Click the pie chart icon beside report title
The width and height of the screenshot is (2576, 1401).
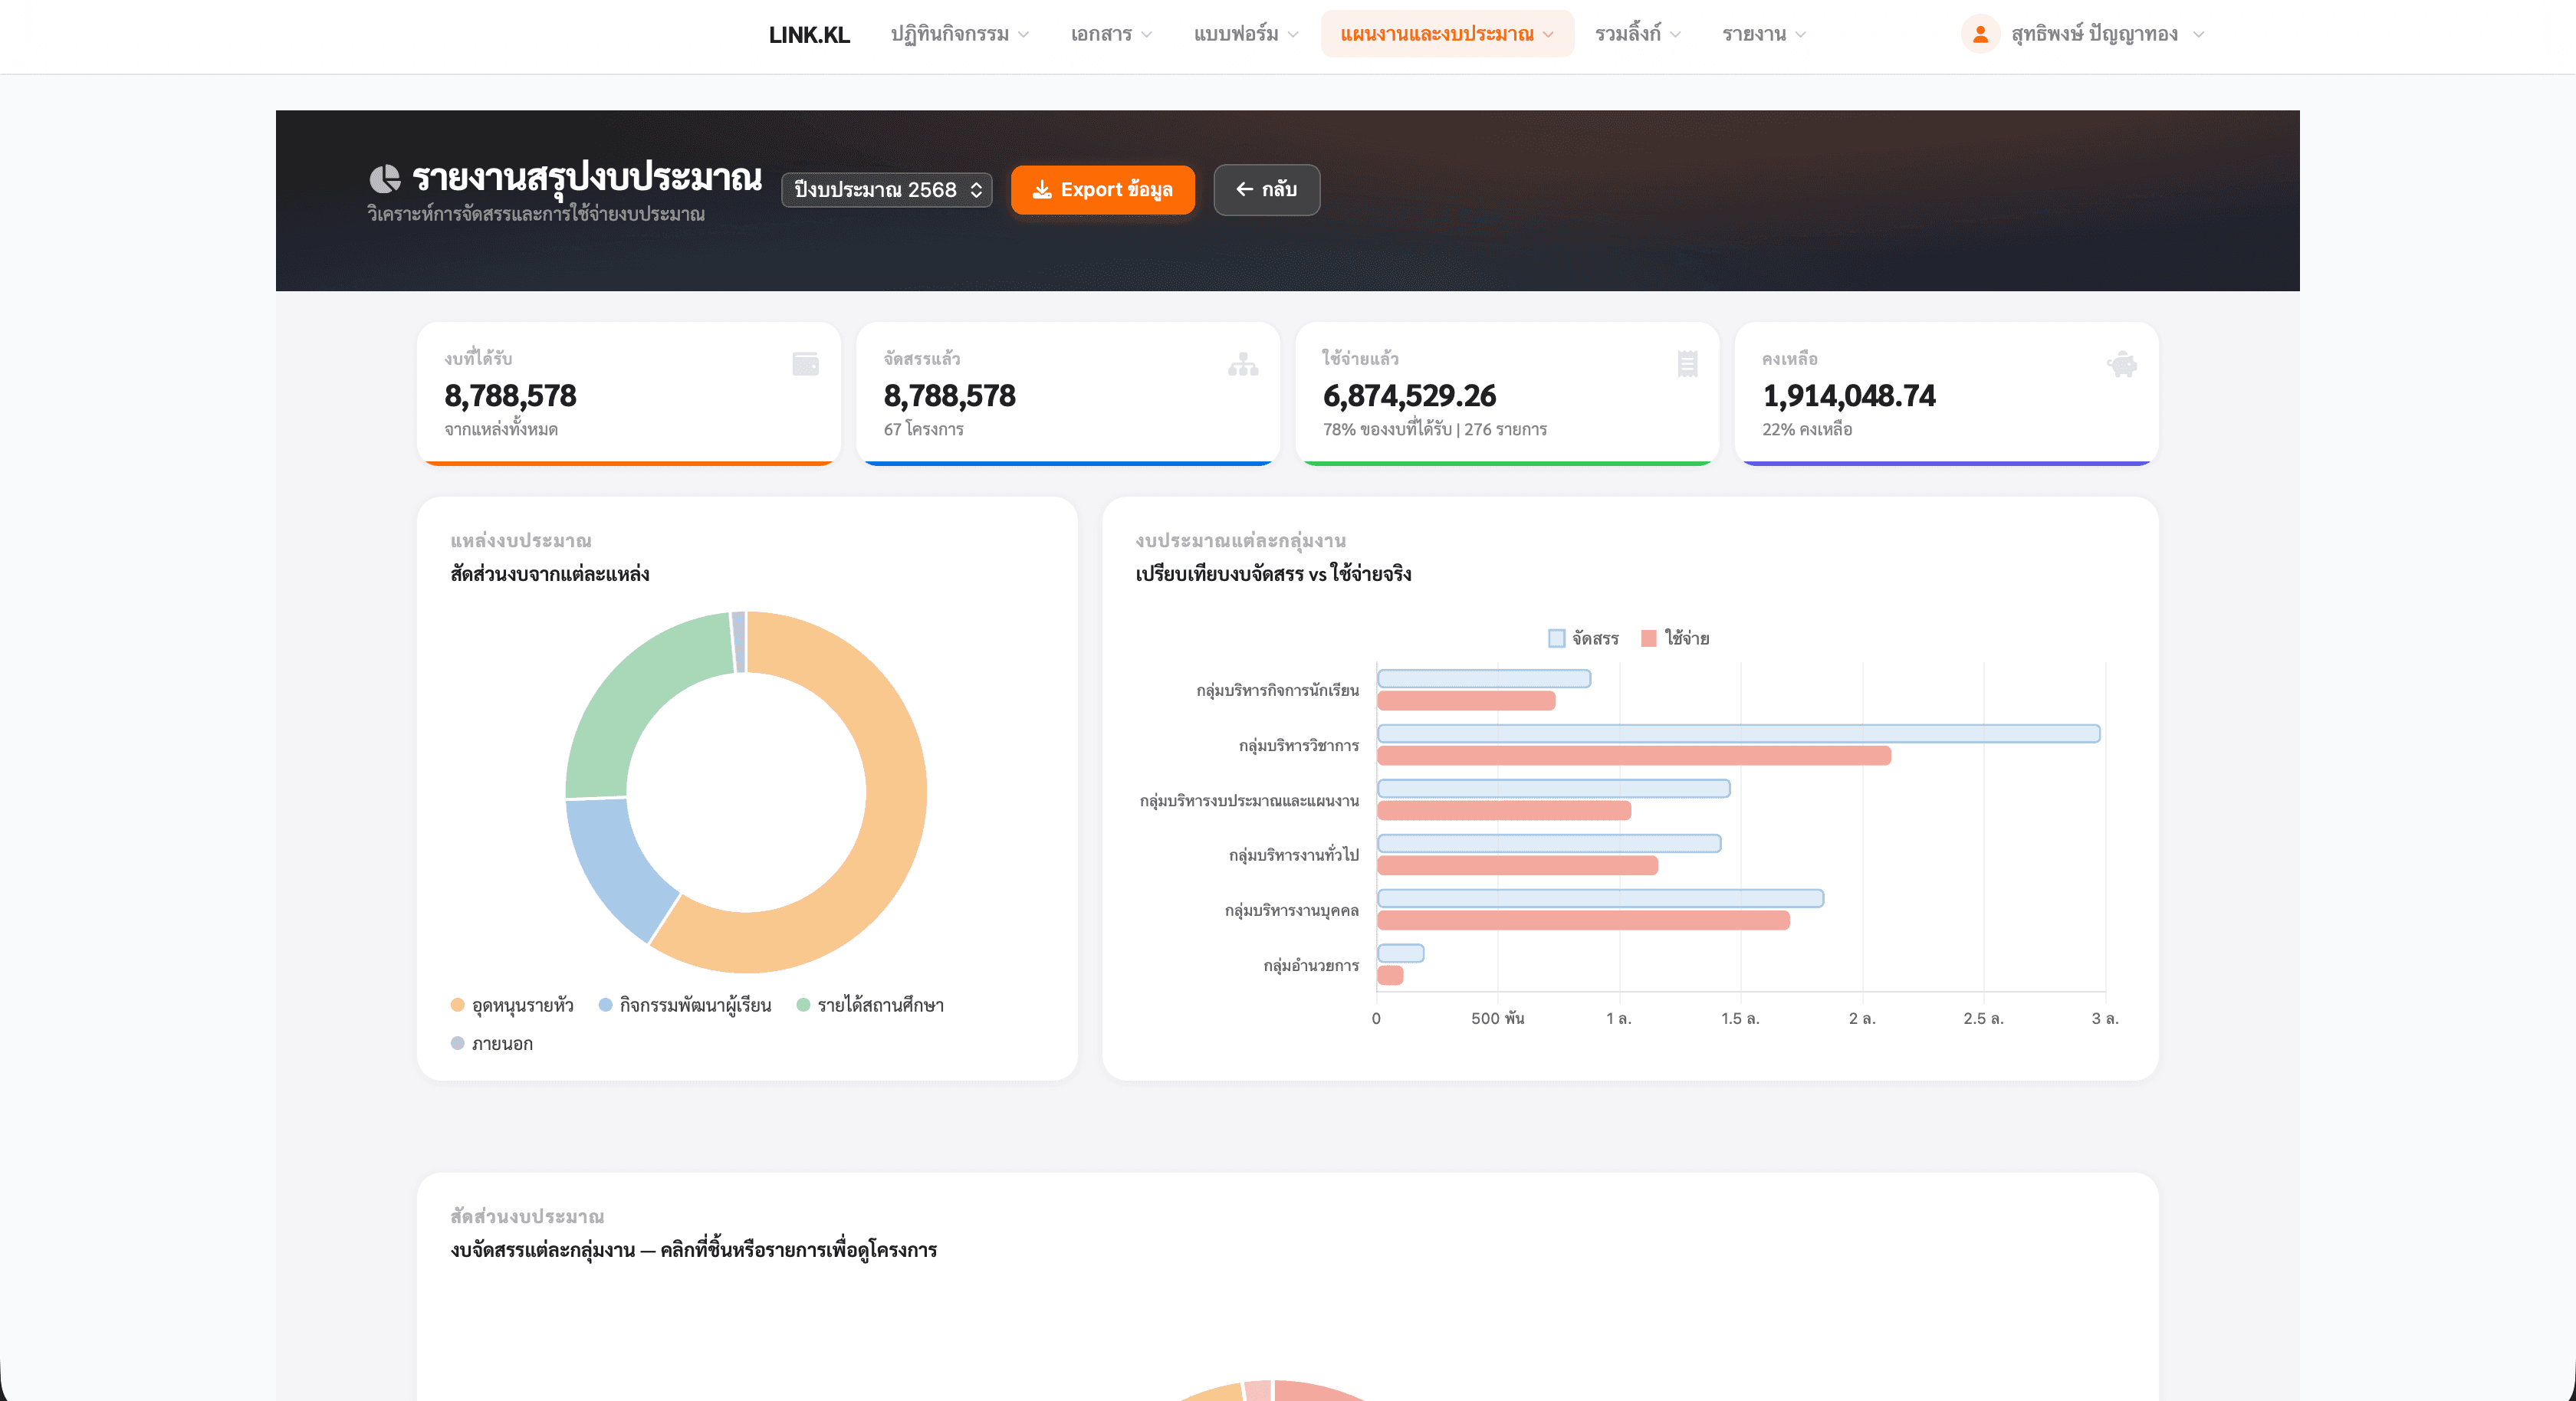(384, 179)
